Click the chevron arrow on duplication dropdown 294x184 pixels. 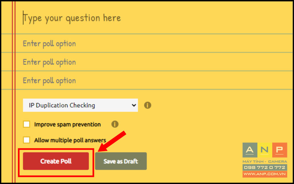(134, 105)
